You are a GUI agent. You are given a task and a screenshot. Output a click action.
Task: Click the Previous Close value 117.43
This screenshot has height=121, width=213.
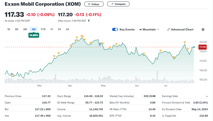pyautogui.click(x=46, y=96)
